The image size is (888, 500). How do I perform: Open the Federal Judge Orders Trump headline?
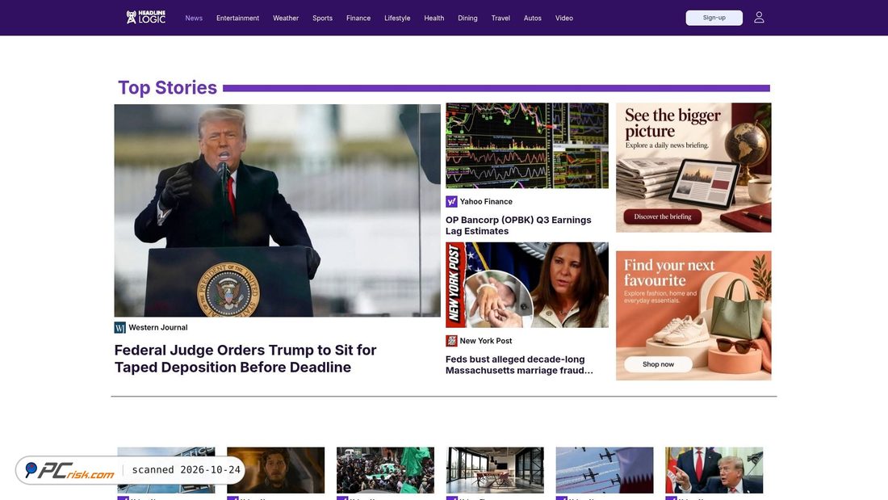(x=245, y=359)
